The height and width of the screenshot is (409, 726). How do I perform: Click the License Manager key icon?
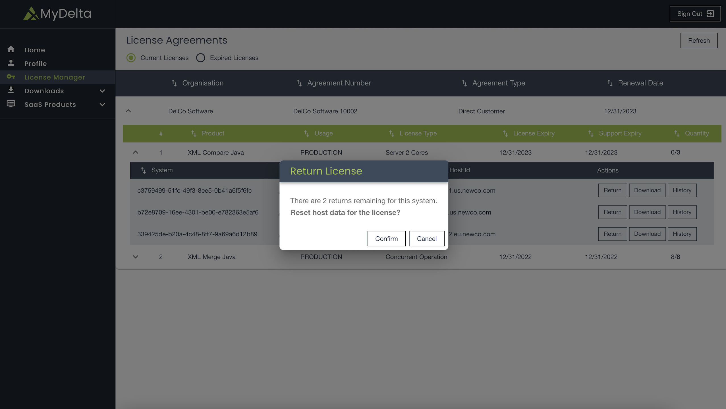pos(11,77)
